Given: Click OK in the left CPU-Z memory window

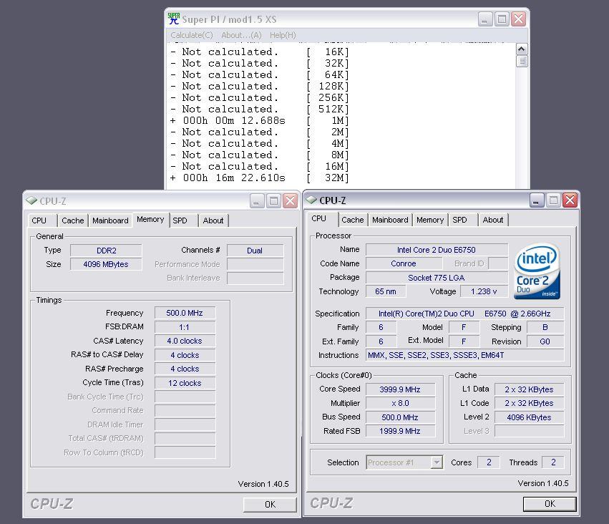Looking at the screenshot, I should 270,504.
